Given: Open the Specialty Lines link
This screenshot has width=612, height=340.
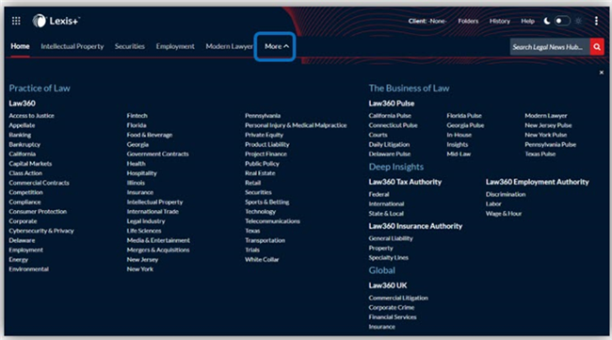Looking at the screenshot, I should [x=389, y=257].
